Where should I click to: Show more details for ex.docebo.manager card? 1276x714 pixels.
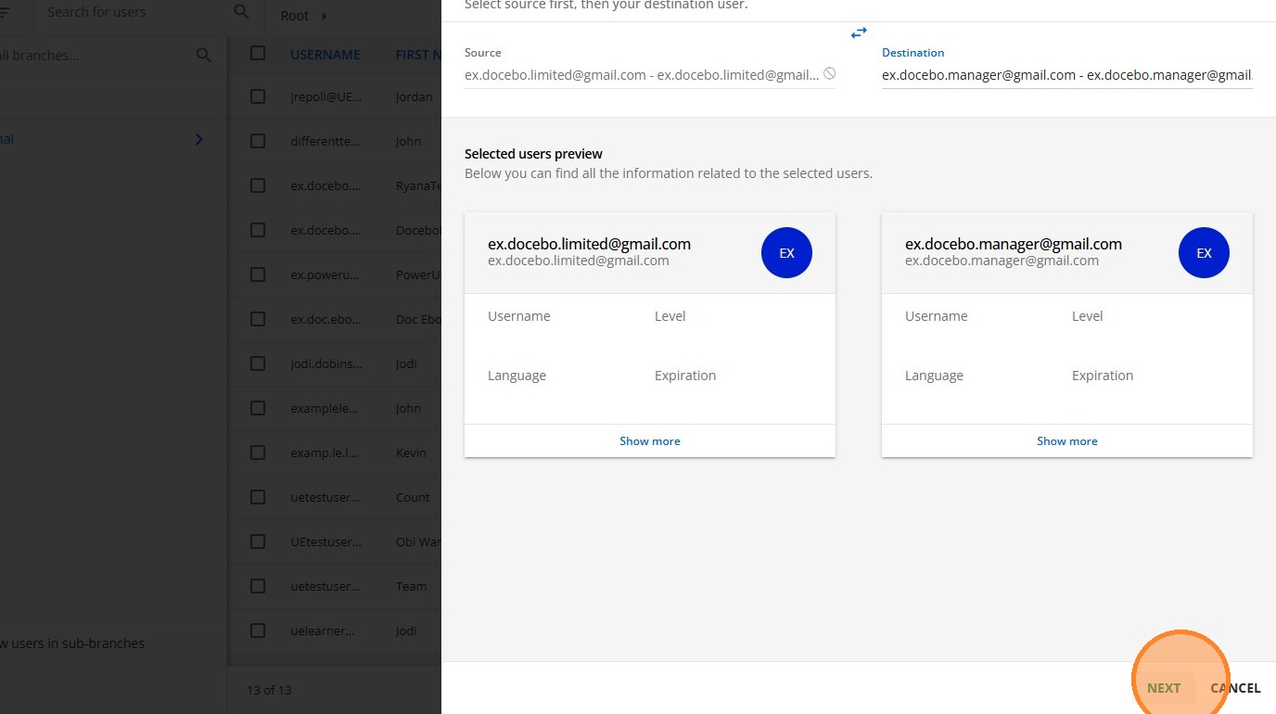click(x=1067, y=441)
